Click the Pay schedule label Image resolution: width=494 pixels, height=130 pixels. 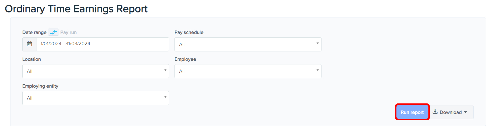189,32
